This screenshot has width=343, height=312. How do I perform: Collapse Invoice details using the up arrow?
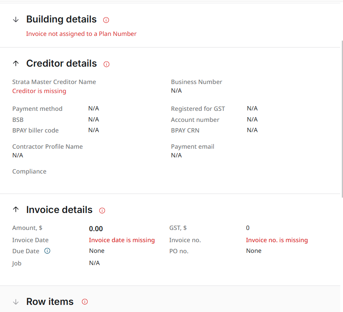click(x=16, y=210)
